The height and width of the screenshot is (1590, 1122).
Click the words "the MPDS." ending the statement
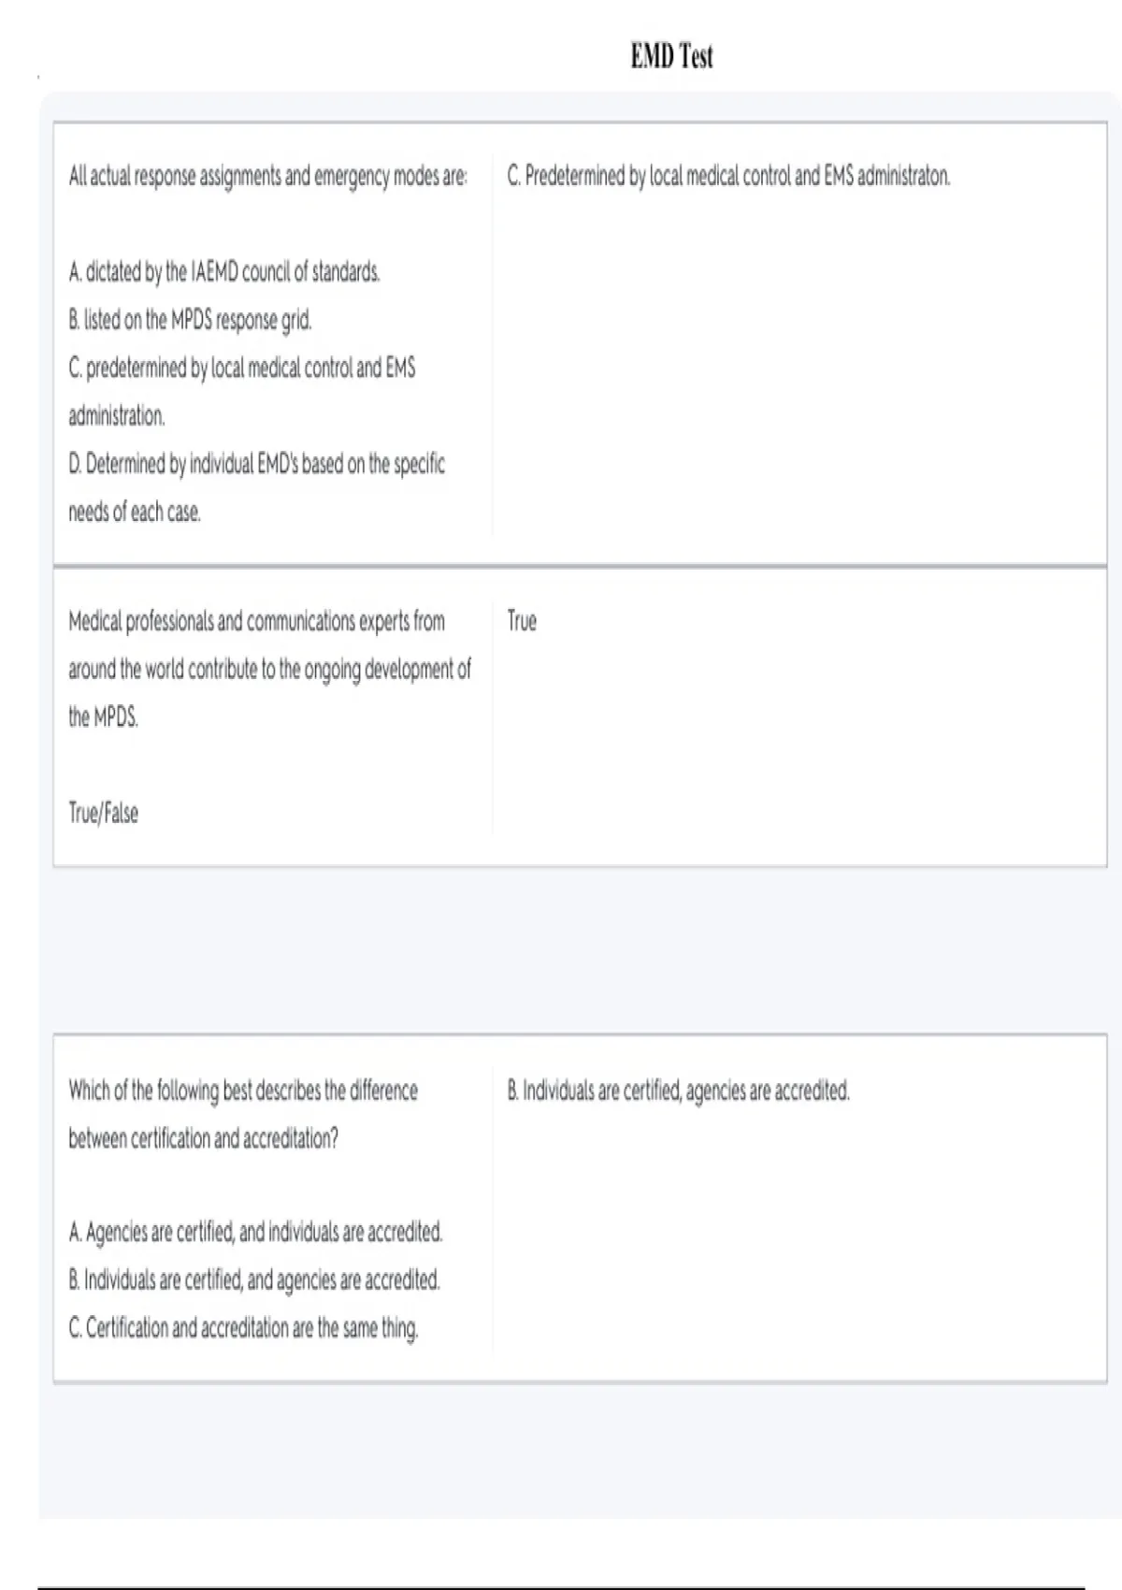pos(104,717)
